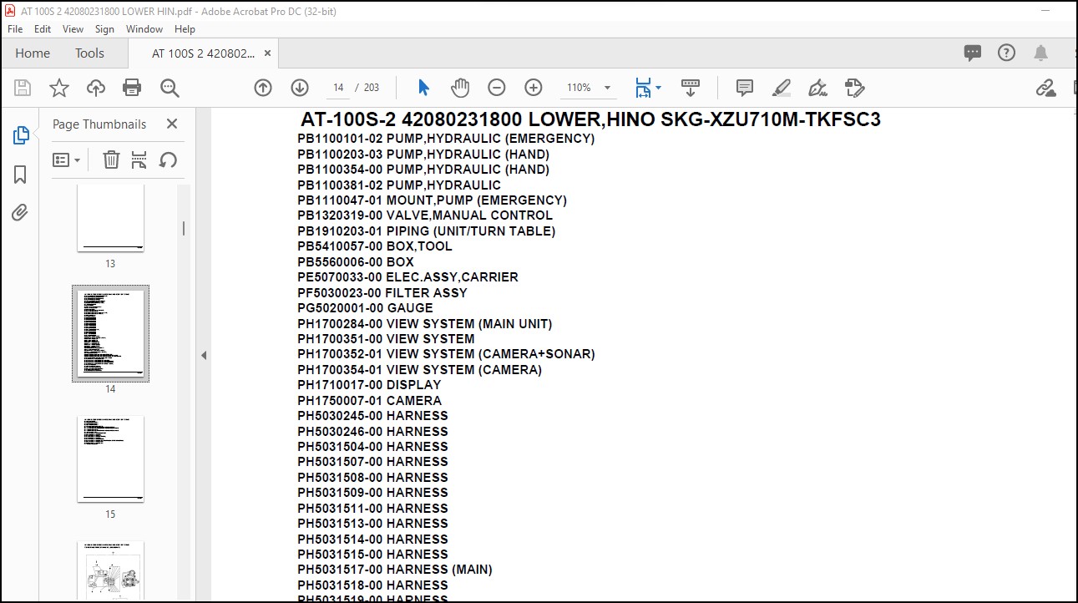Click PE5070033-00 ELEC.ASSY,CARRIER line
Image resolution: width=1078 pixels, height=603 pixels.
[x=407, y=277]
